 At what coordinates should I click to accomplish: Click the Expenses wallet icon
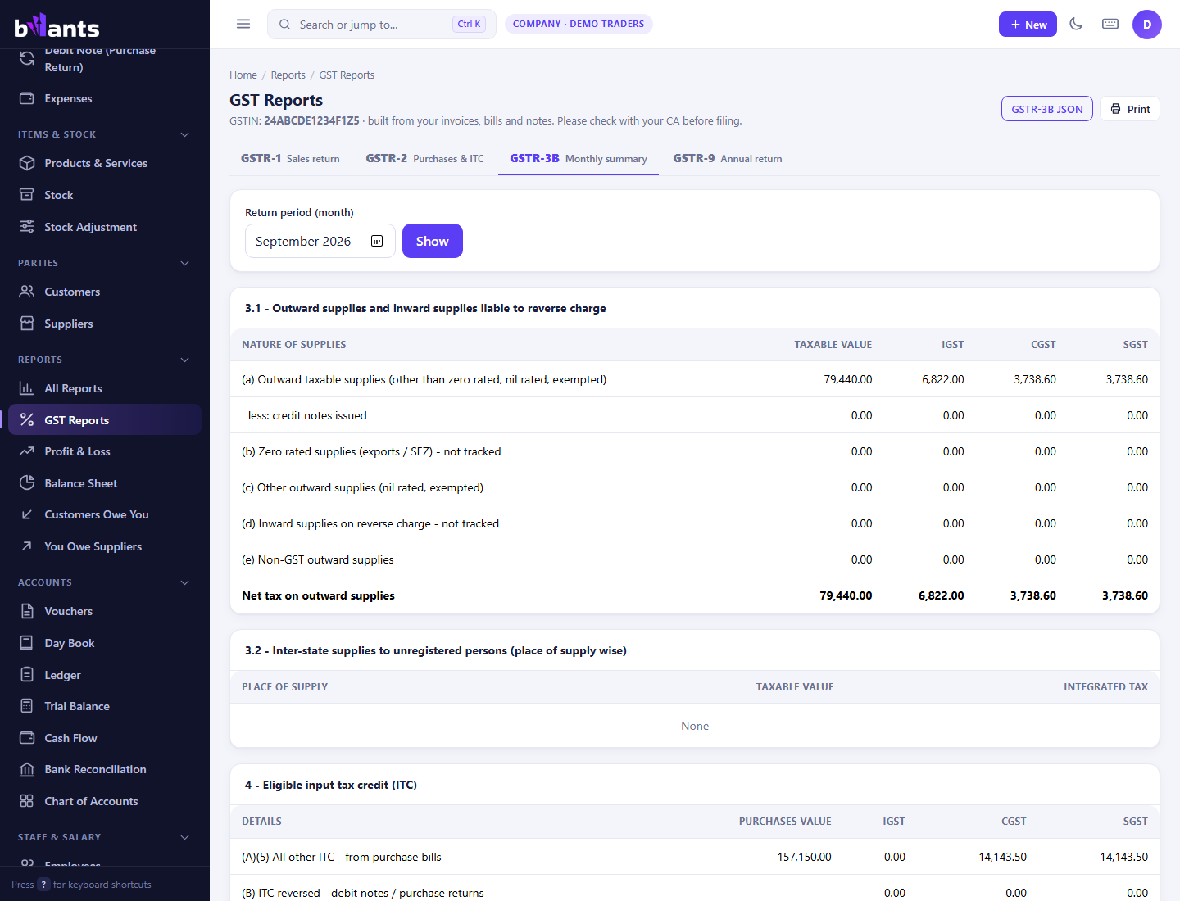[x=27, y=98]
